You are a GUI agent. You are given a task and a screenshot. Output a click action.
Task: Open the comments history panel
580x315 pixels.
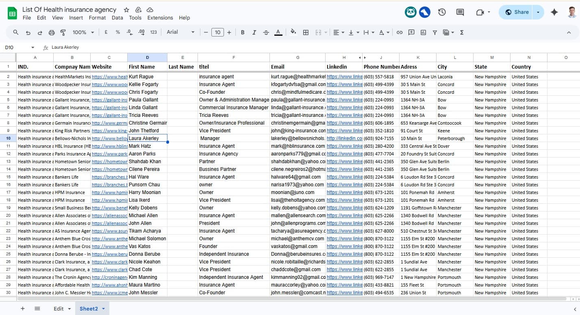coord(460,12)
